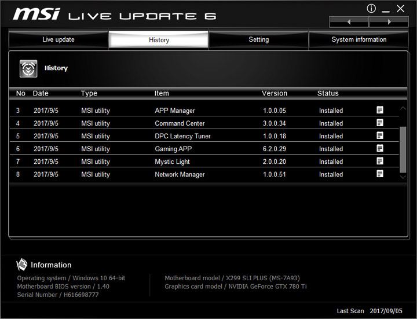Click the No column header

(x=20, y=93)
